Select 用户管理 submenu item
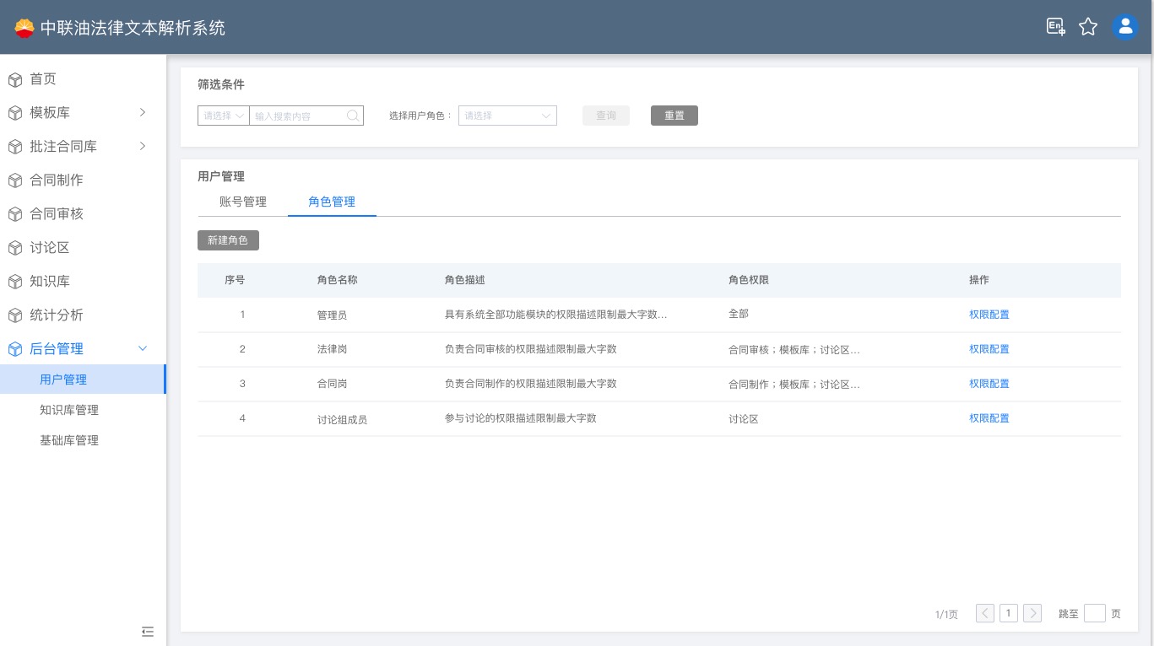The width and height of the screenshot is (1154, 646). click(x=83, y=380)
